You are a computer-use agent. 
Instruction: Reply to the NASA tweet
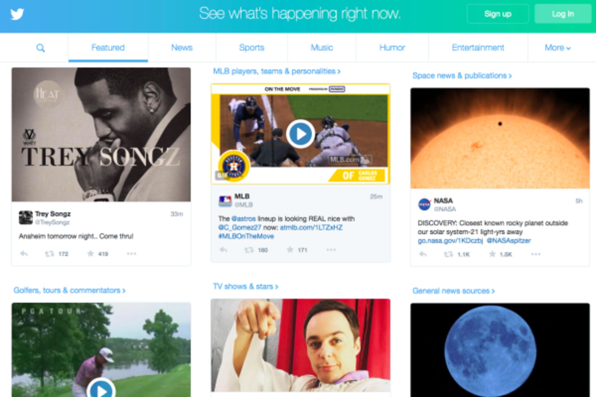423,254
